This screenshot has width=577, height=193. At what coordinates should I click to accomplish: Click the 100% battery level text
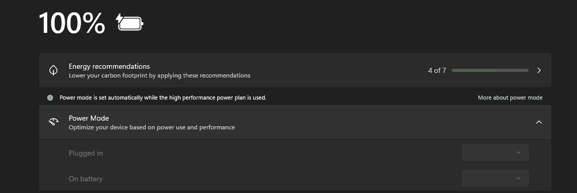pyautogui.click(x=72, y=23)
